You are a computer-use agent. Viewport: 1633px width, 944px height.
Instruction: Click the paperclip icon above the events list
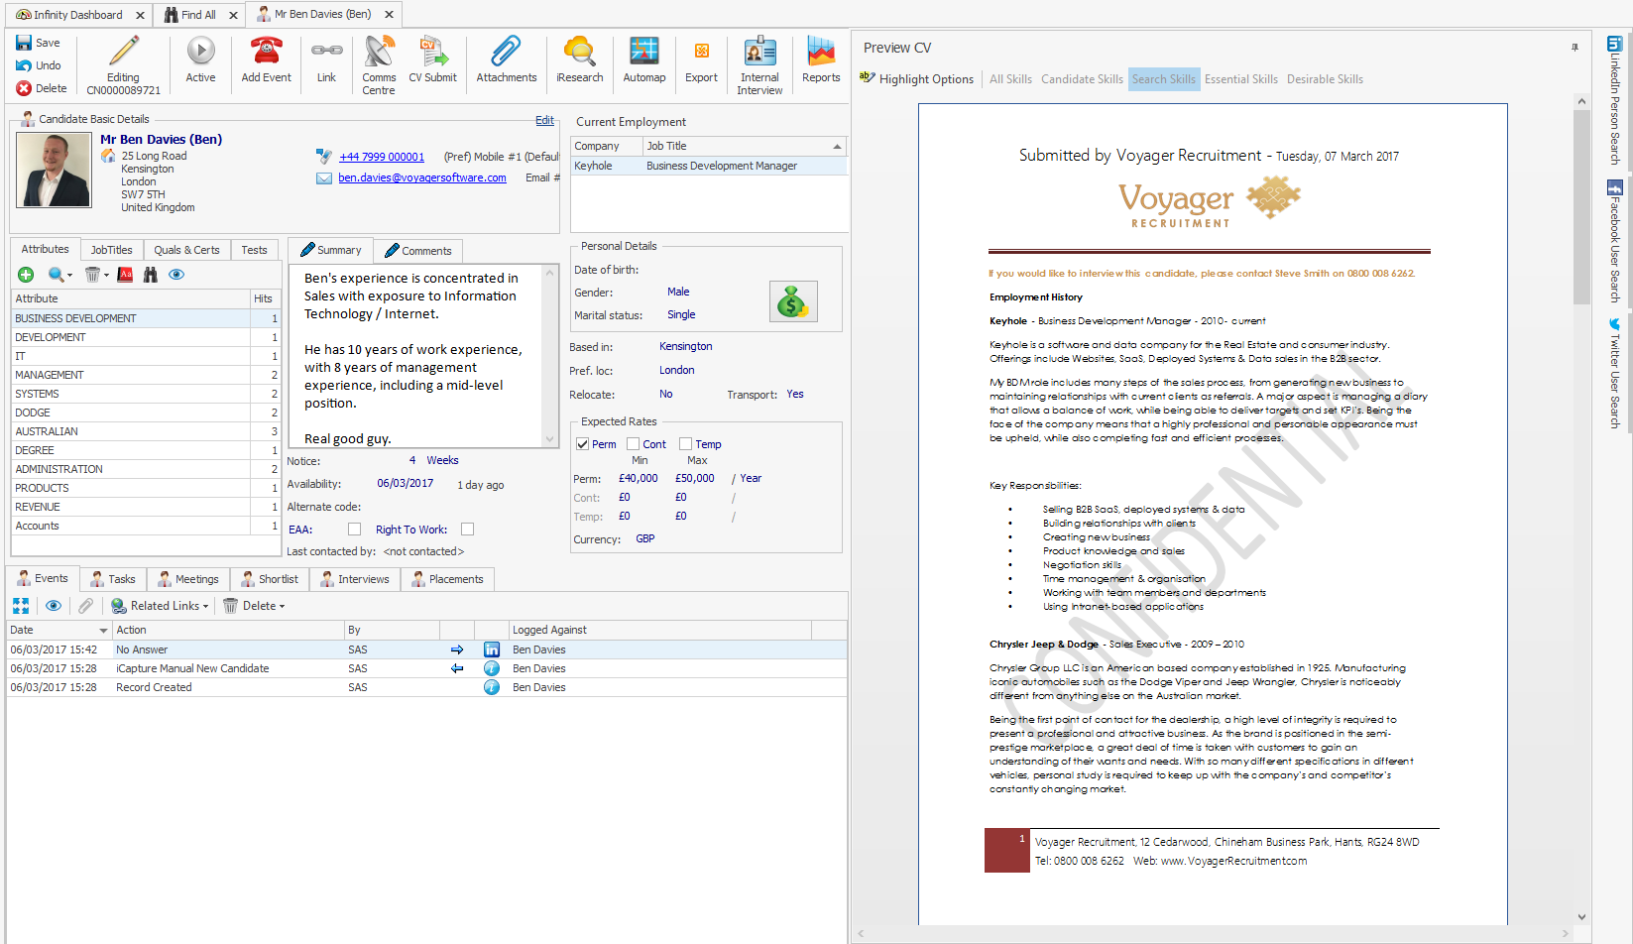point(86,605)
